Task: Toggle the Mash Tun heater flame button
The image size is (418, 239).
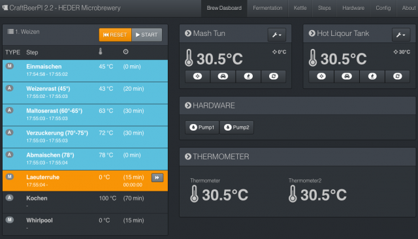Action: click(248, 76)
